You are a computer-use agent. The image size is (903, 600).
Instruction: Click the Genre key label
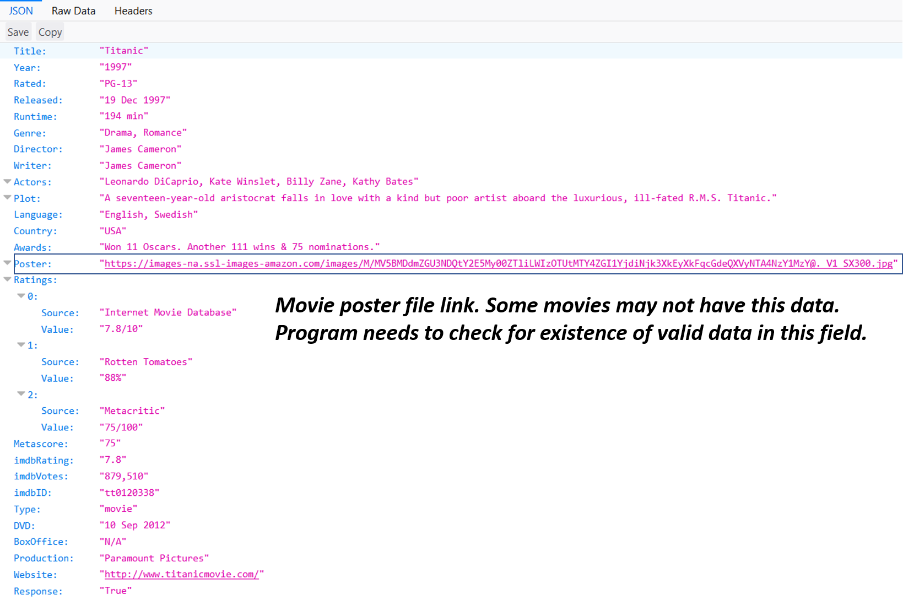point(30,133)
